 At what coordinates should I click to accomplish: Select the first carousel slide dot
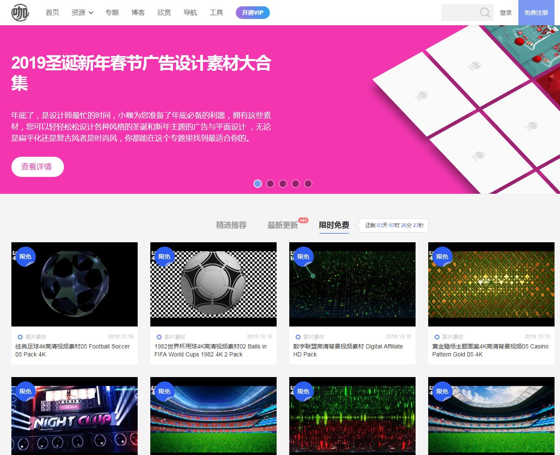coord(258,184)
